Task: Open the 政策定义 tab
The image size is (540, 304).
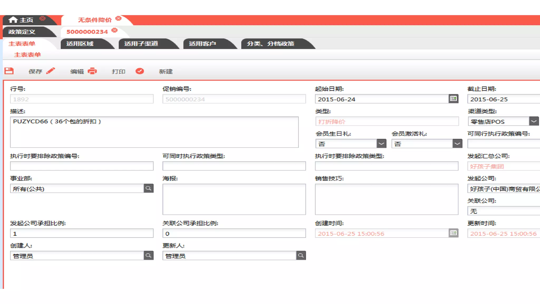Action: point(22,32)
